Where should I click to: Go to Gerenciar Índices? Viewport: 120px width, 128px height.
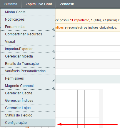[x=28, y=101]
